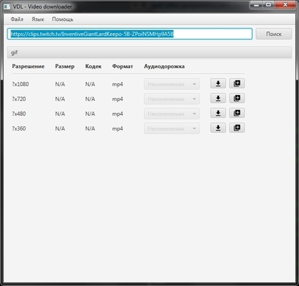
Task: Open audio track dropdown for ?x360
Action: point(172,128)
